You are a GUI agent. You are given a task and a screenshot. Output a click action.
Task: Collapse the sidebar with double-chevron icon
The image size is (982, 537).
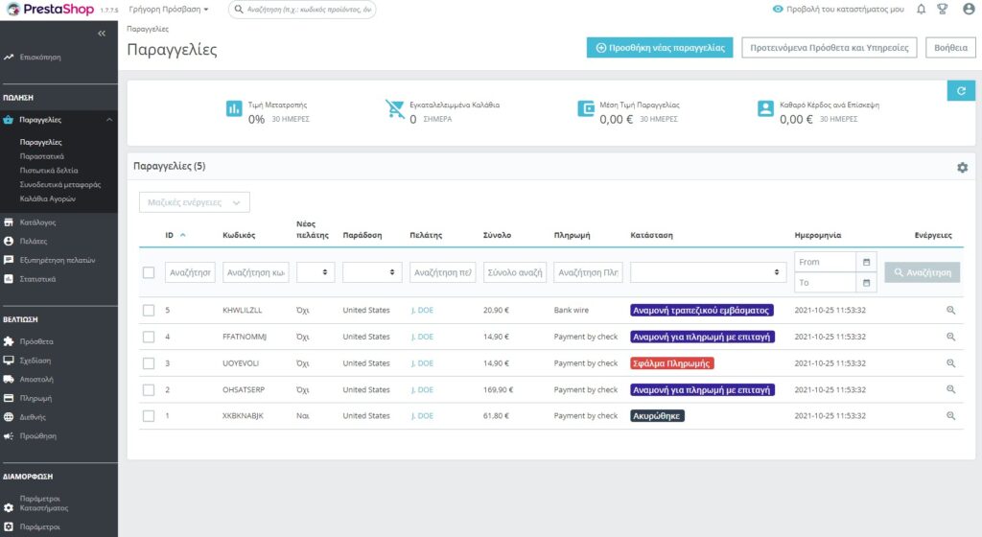102,34
